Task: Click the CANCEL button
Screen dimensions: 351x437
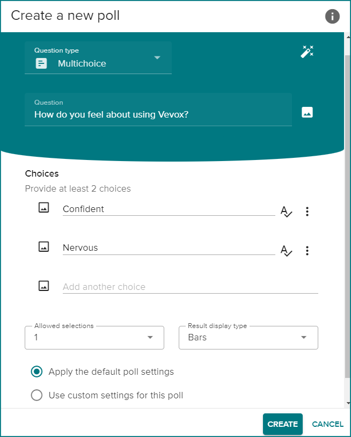Action: [327, 424]
